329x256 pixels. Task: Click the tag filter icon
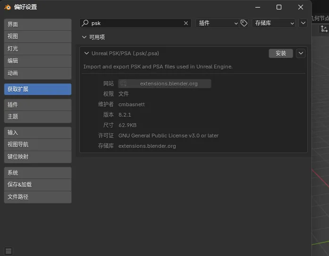click(244, 23)
